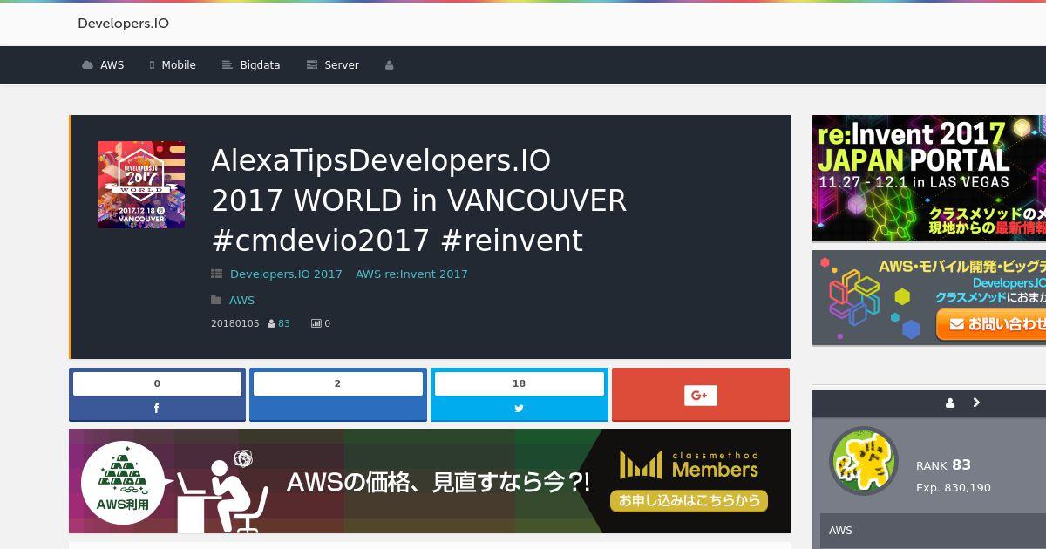This screenshot has width=1046, height=549.
Task: Open the re:Invent 2017 Japan Portal banner
Action: point(928,178)
